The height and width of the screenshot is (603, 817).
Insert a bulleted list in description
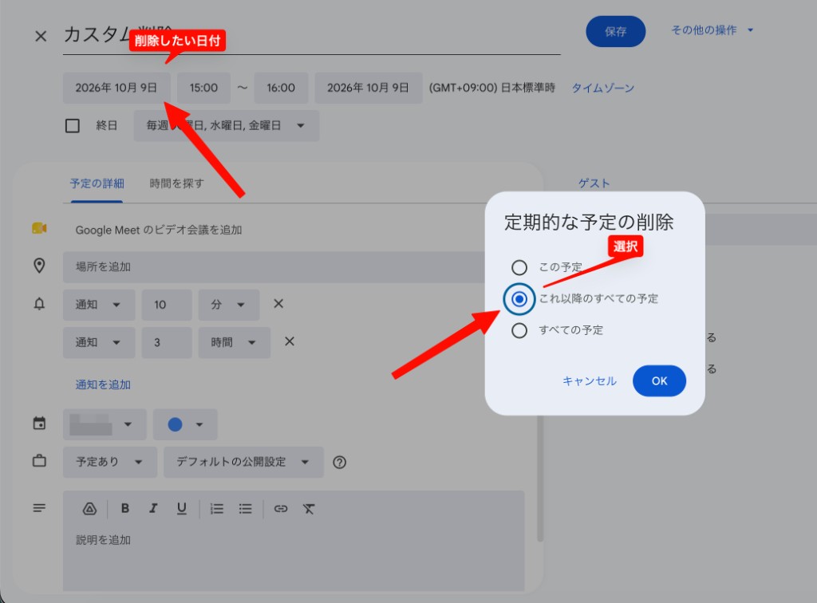245,509
